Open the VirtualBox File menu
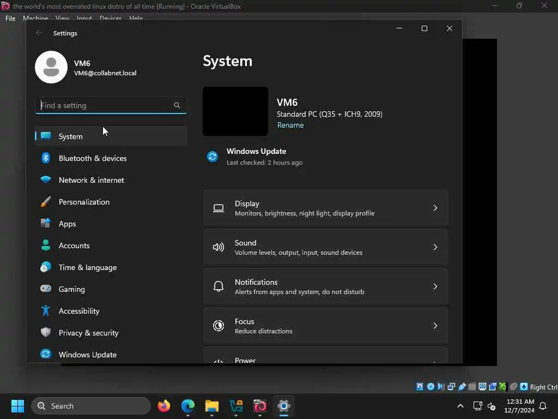The width and height of the screenshot is (558, 419). [10, 18]
